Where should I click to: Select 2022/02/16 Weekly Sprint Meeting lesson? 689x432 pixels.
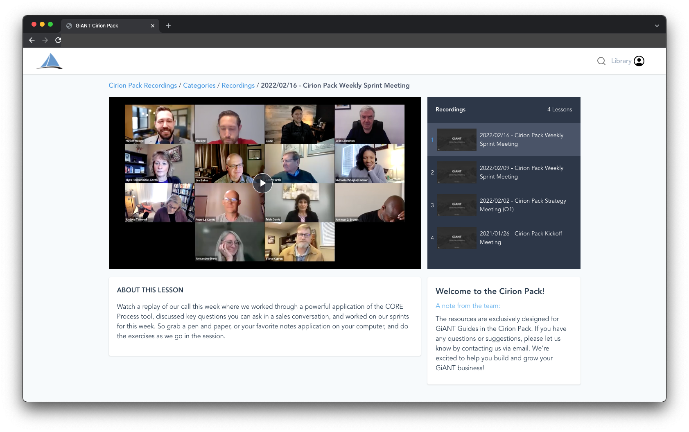504,140
